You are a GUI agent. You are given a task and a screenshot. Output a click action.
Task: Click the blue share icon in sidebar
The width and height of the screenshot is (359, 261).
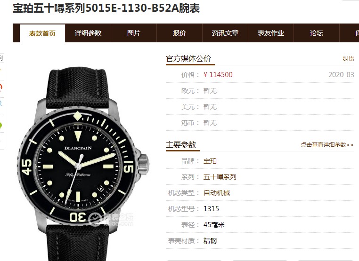pyautogui.click(x=1, y=103)
